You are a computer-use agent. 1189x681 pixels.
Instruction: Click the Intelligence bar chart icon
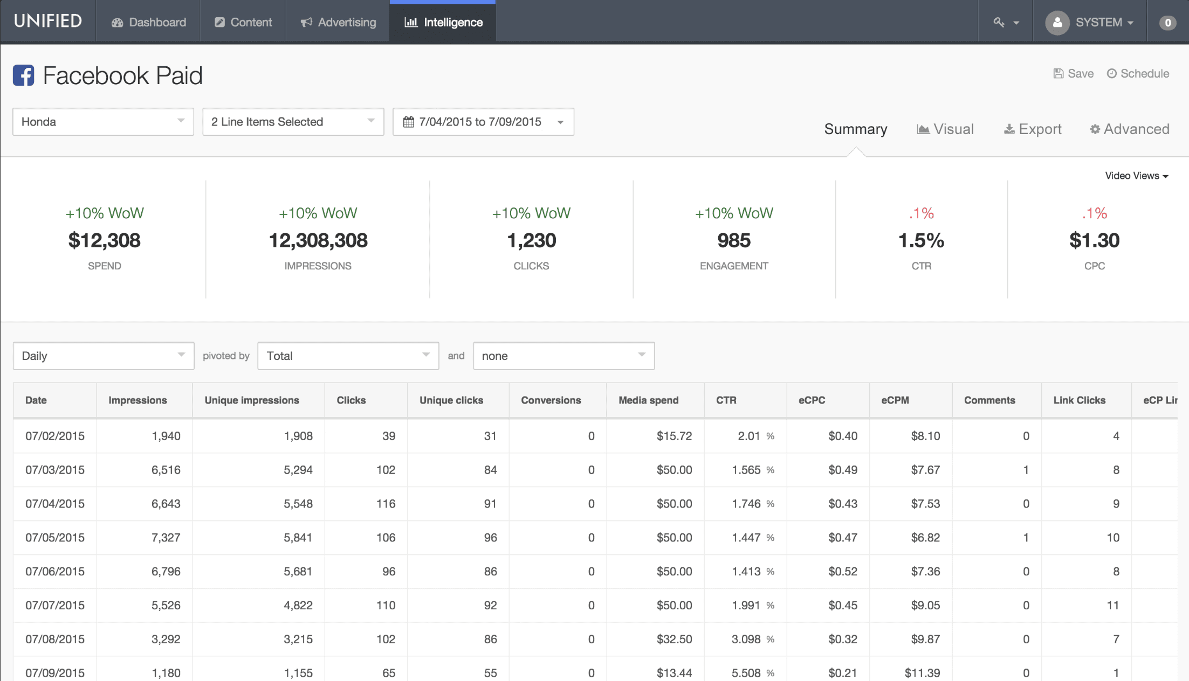point(411,23)
